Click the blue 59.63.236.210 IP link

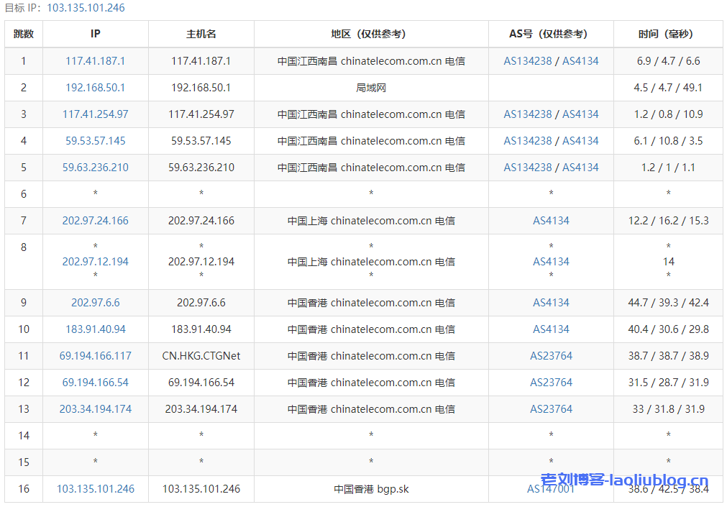(x=95, y=168)
